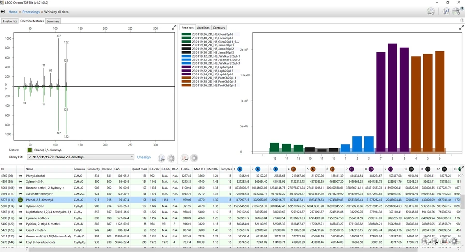Select the Germacra-4(15),5,10(14)-trien-1-alp row

[230, 236]
